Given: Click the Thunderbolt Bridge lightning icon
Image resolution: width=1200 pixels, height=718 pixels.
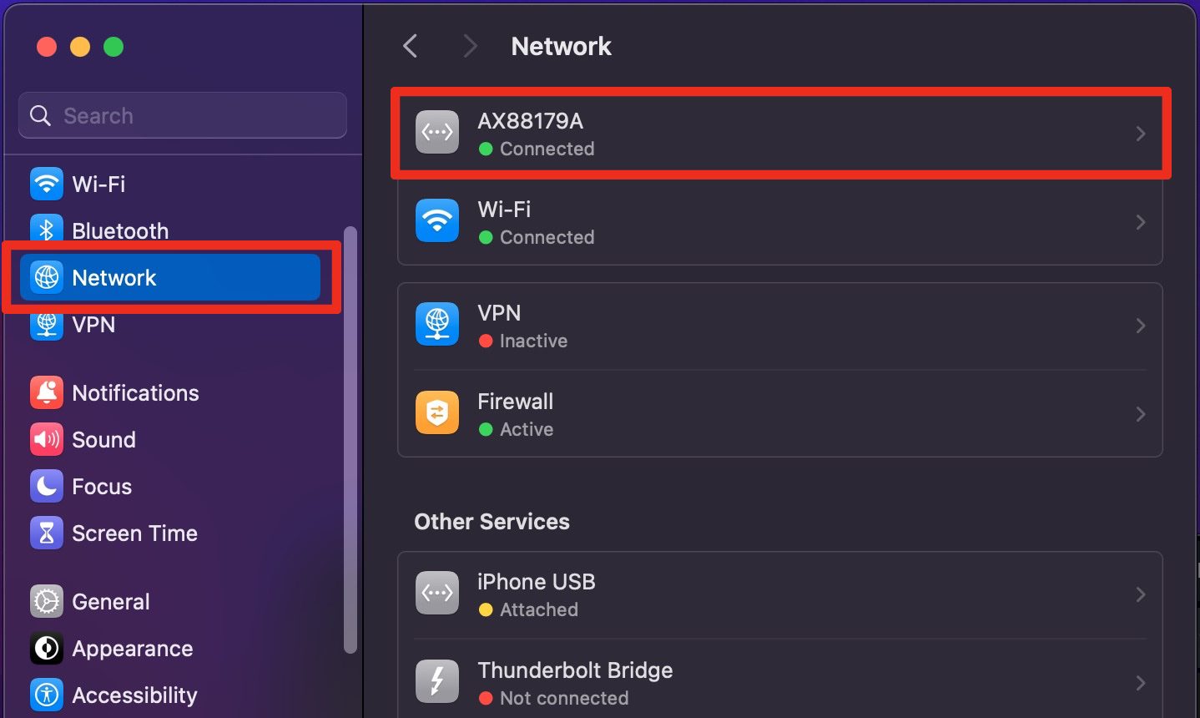Looking at the screenshot, I should click(x=437, y=682).
